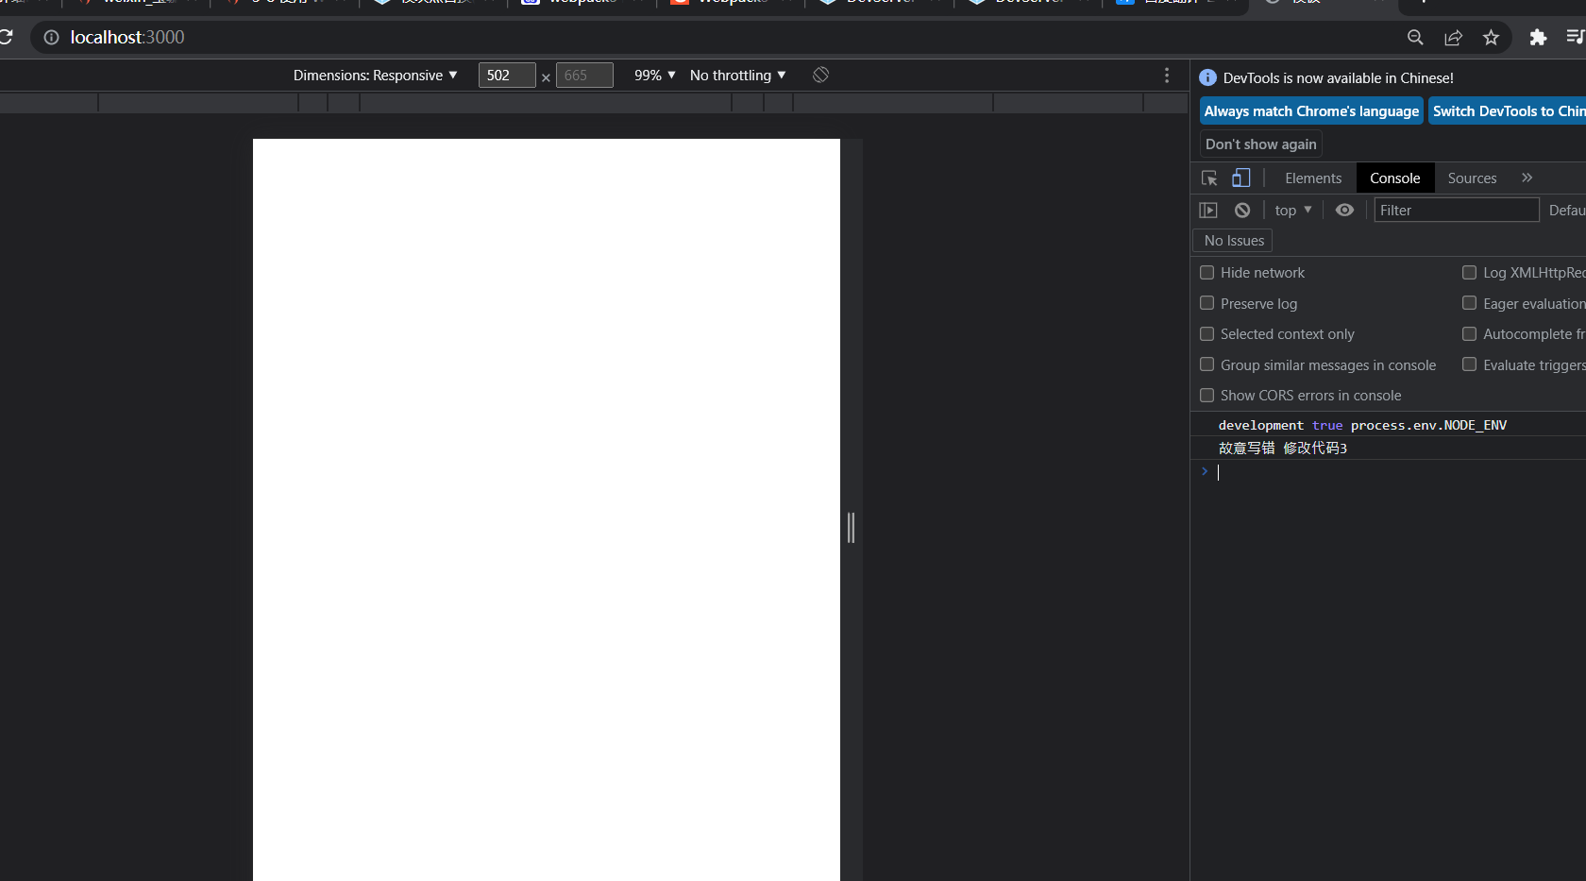Focus the viewport height field 665
The image size is (1586, 881).
pos(584,75)
